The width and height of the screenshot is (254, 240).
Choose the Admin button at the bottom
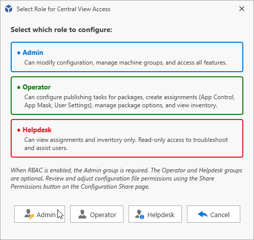[x=40, y=214]
